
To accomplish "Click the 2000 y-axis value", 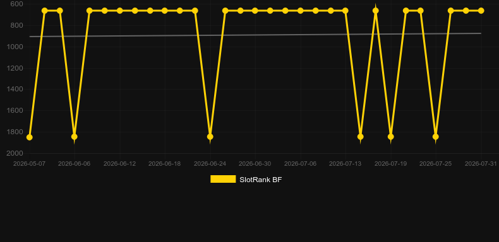I will click(15, 153).
